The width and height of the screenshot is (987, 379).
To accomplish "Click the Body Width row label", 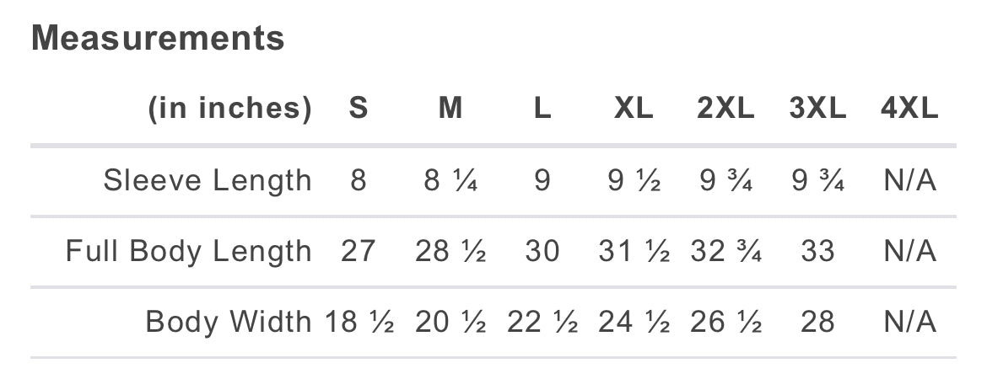I will 228,323.
